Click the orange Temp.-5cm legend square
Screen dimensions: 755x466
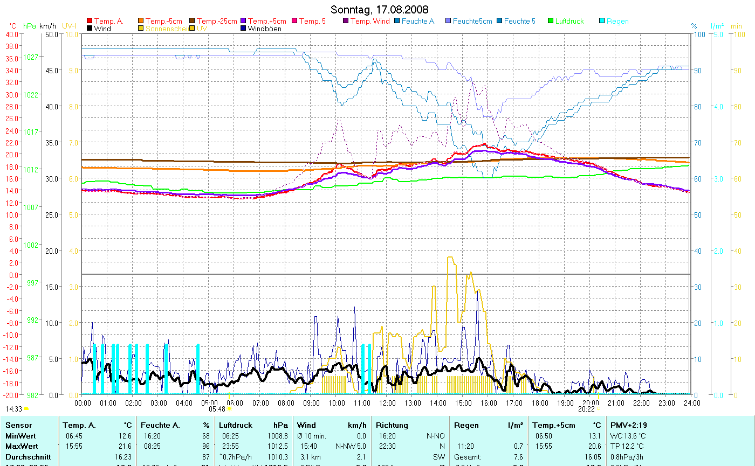point(141,22)
